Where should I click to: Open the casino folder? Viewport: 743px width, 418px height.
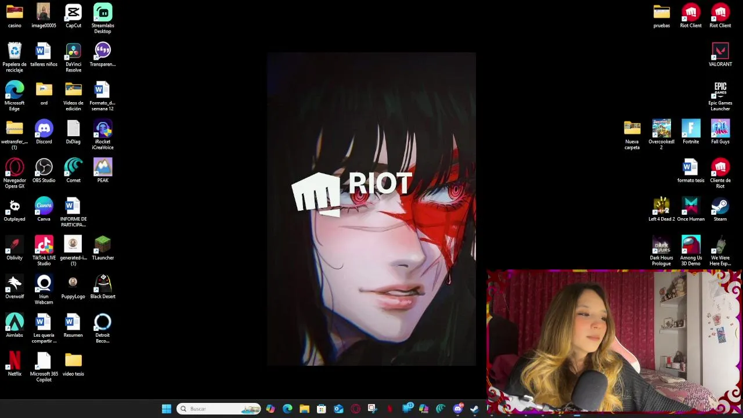point(15,16)
